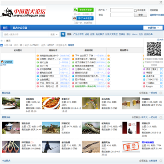Click the 登录 login button
This screenshot has height=164, width=164.
(x=141, y=15)
